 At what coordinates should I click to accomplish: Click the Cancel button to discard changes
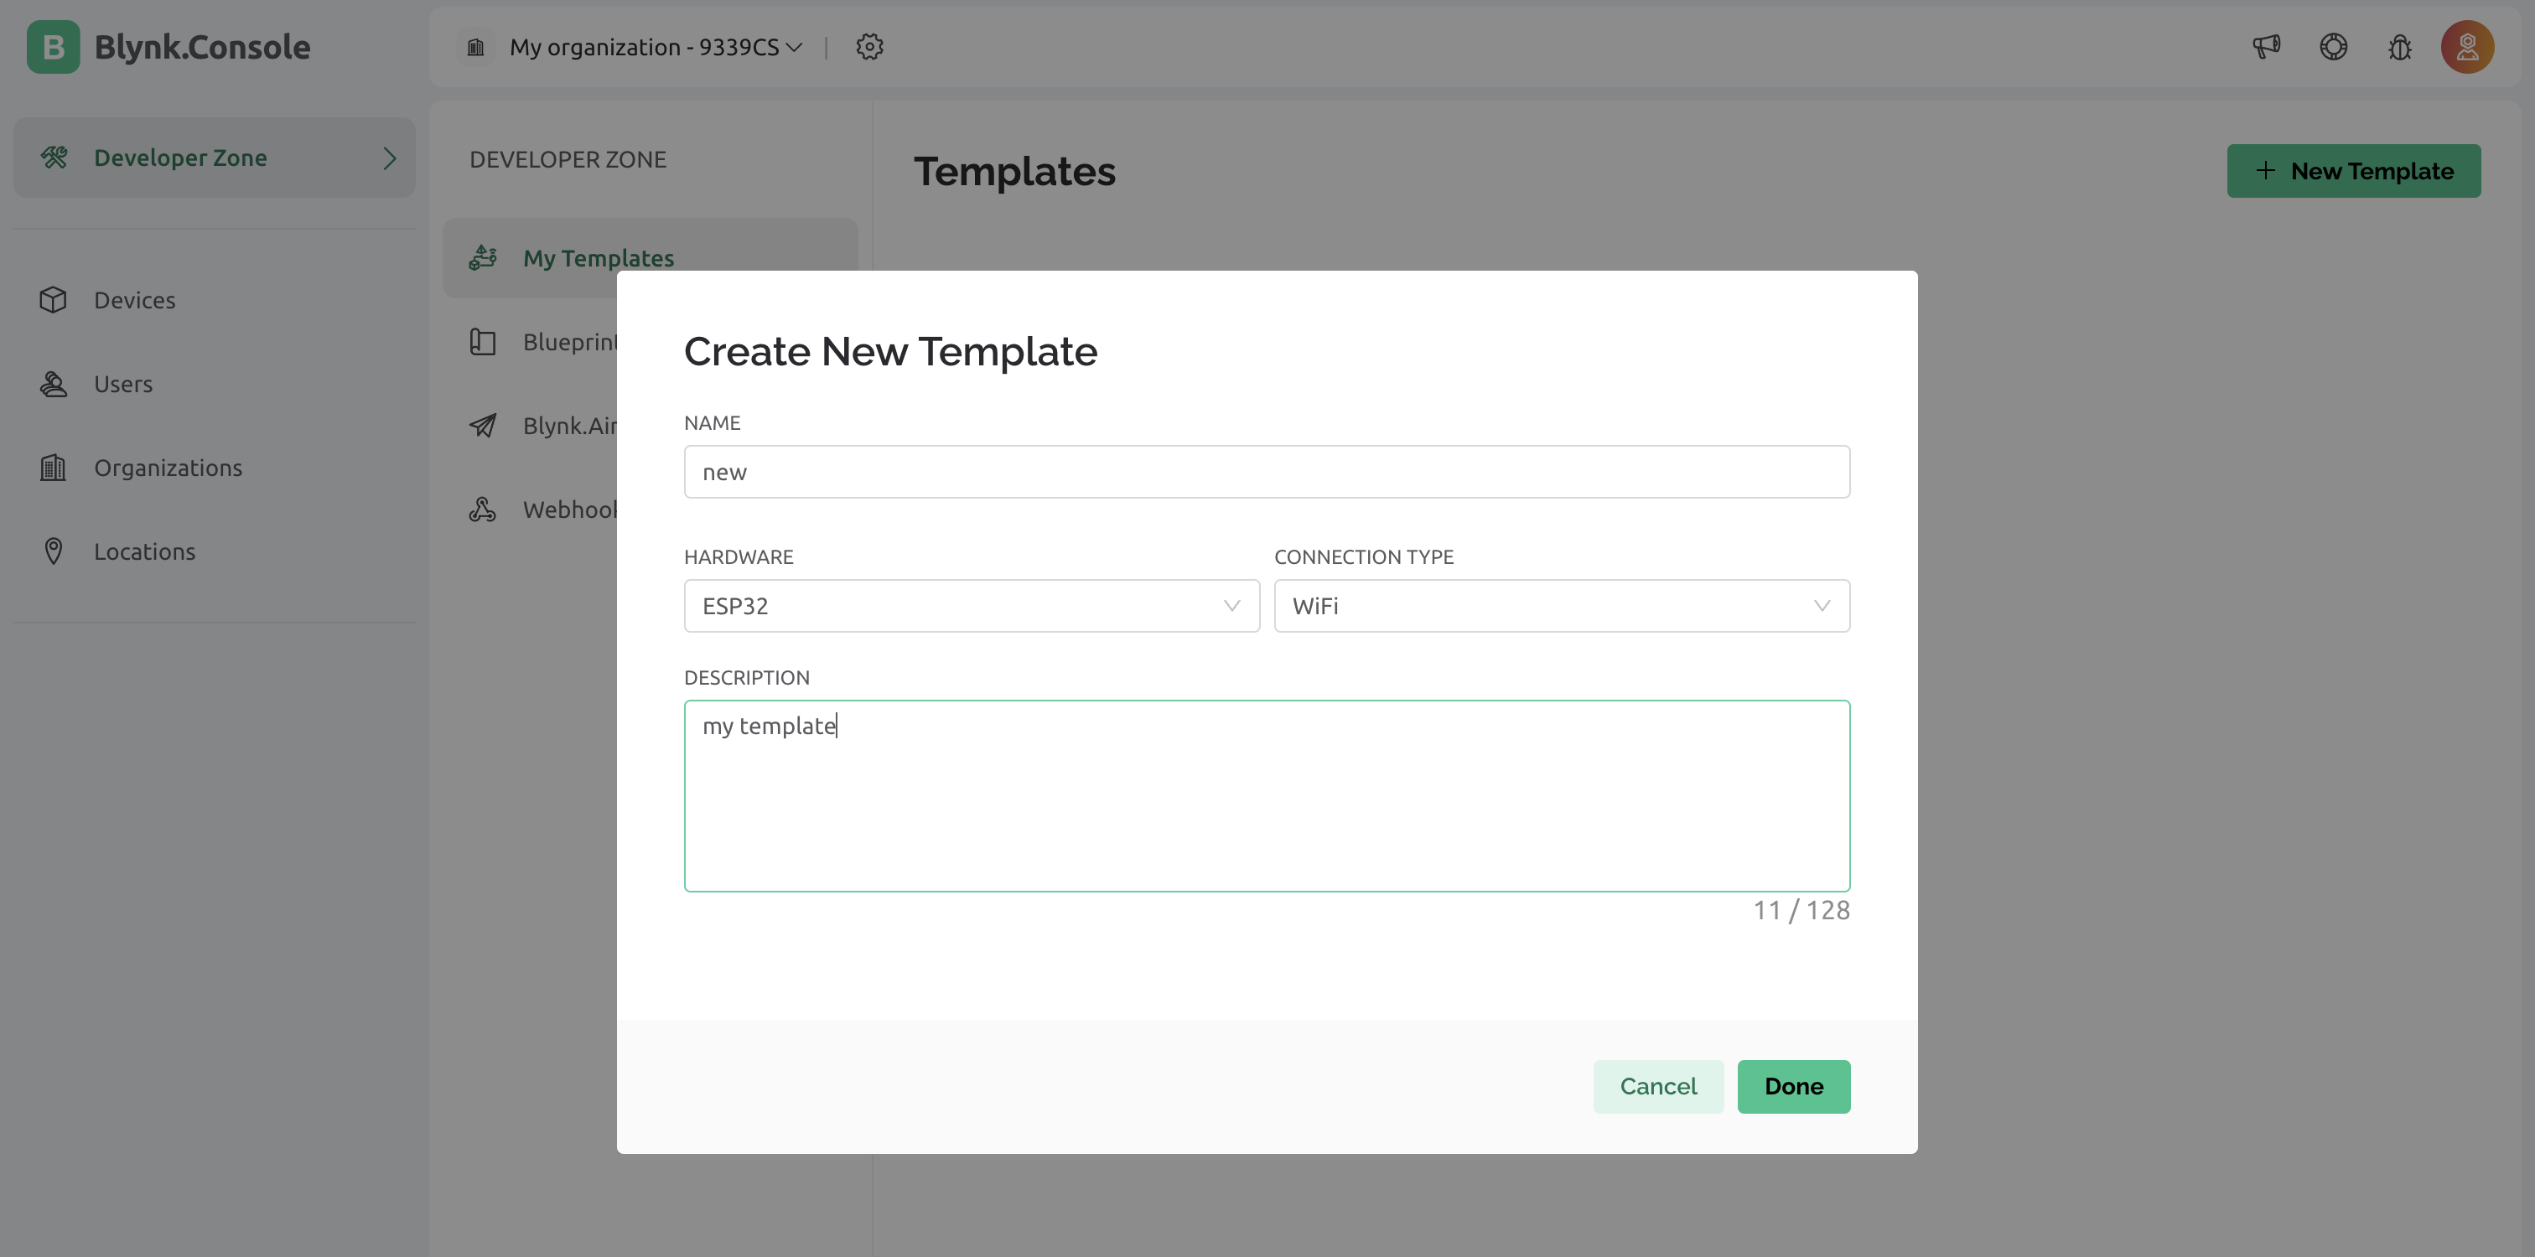click(x=1659, y=1086)
